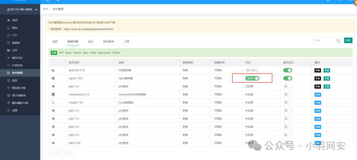Select the green 全部 filter tag
Viewport: 357px width, 160px height.
pos(54,53)
